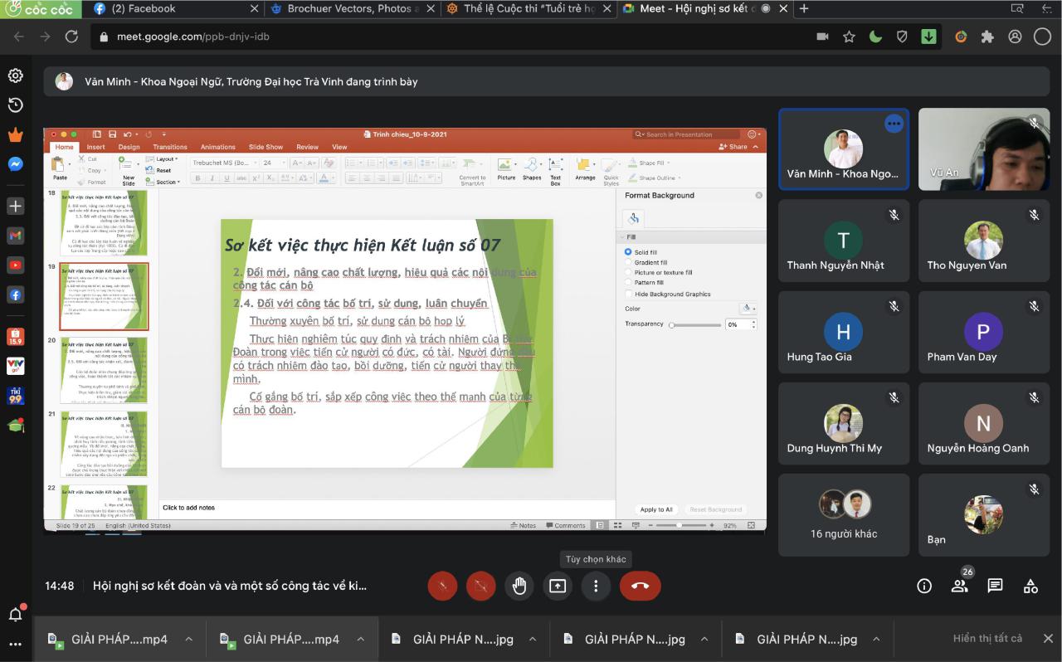Open the Meet activities icon

click(1030, 586)
